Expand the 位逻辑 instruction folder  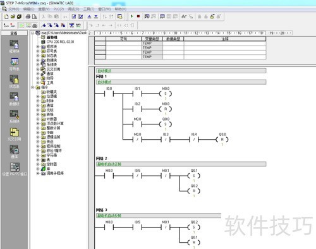tap(38, 96)
